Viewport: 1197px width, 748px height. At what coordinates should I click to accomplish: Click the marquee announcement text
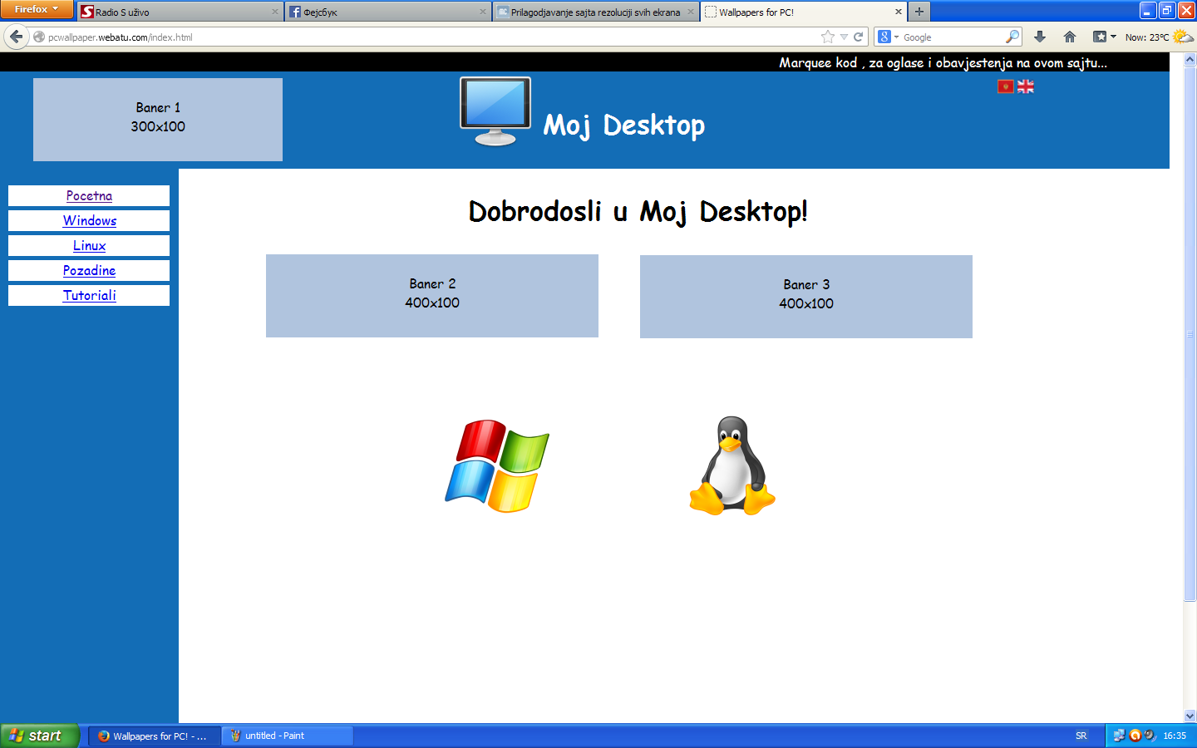943,62
